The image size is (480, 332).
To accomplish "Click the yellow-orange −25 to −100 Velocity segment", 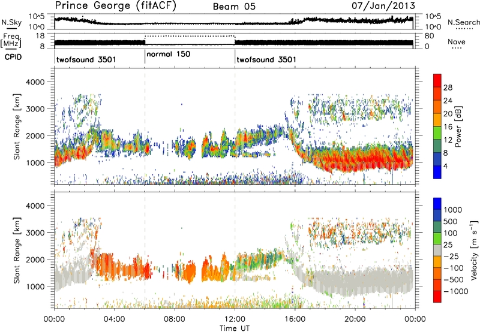I will coord(437,262).
